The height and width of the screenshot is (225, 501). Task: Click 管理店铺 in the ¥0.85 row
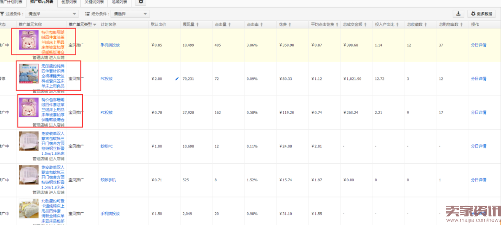coord(40,58)
